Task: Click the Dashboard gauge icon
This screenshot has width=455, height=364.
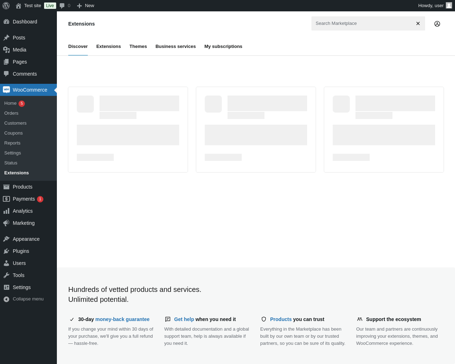Action: click(x=6, y=22)
